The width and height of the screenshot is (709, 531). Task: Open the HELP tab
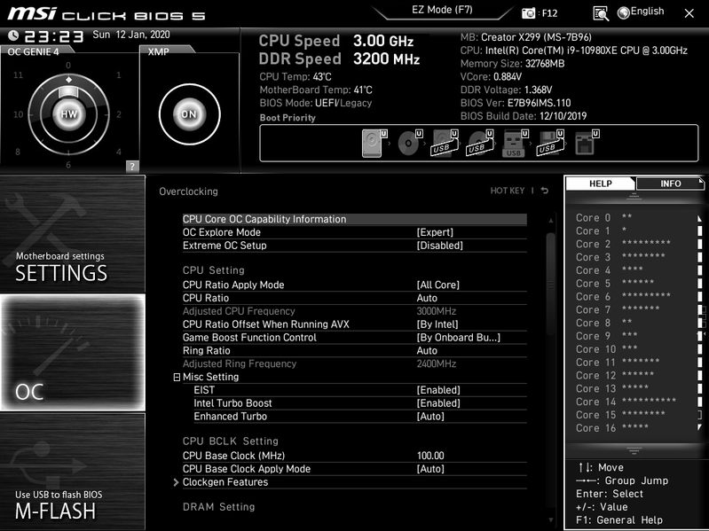coord(601,184)
